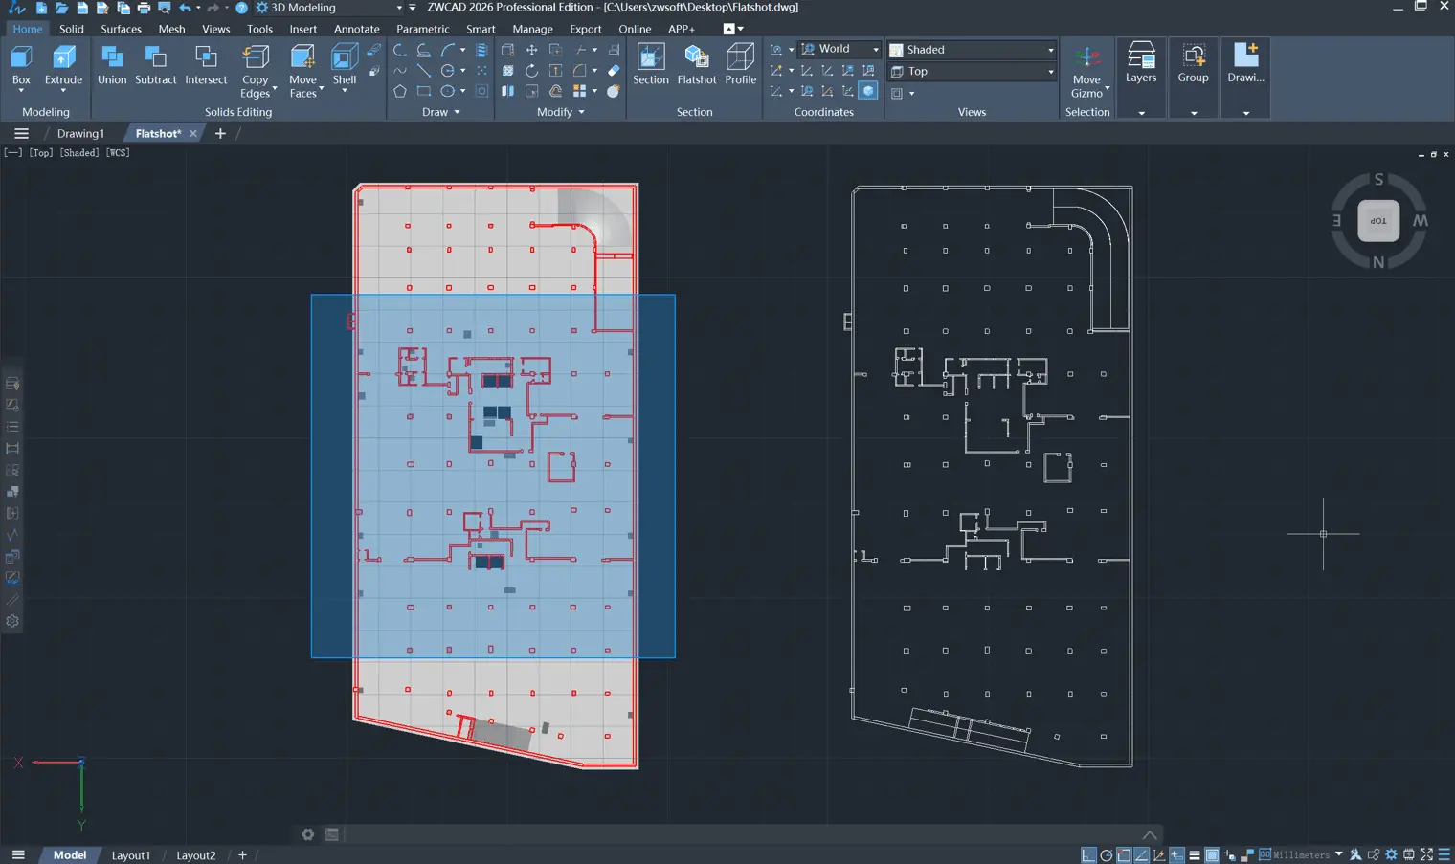Open the Shaded visual style dropdown
Viewport: 1455px width, 864px height.
coord(972,50)
